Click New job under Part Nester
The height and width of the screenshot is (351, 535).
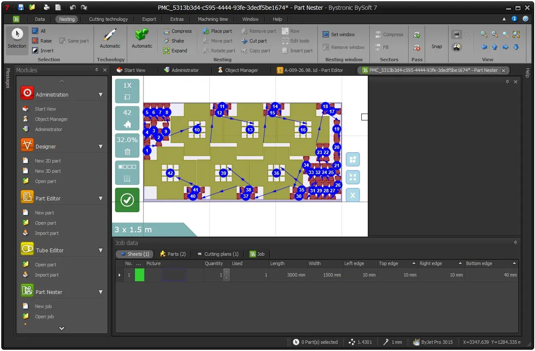[x=43, y=306]
